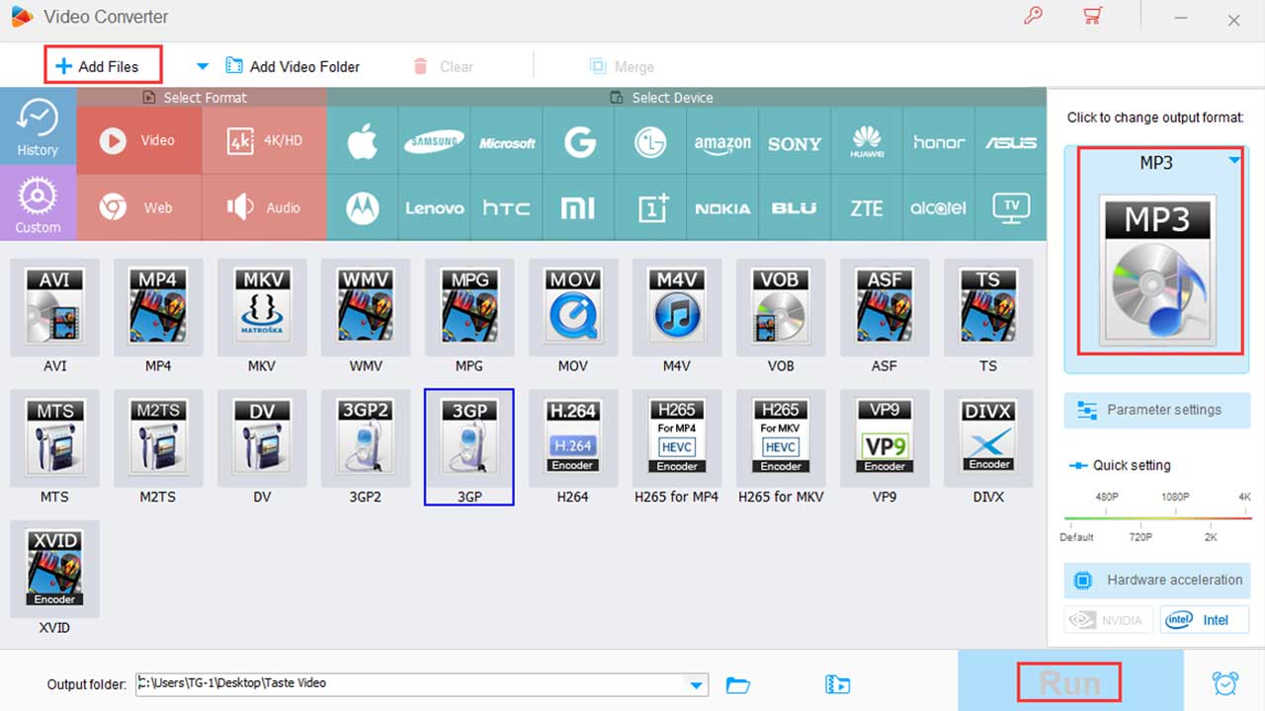The width and height of the screenshot is (1265, 711).
Task: Open the ASUS device category
Action: [1011, 141]
